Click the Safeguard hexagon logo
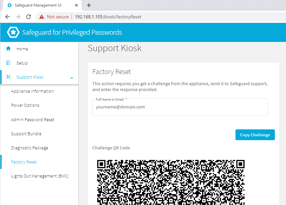 click(x=13, y=32)
